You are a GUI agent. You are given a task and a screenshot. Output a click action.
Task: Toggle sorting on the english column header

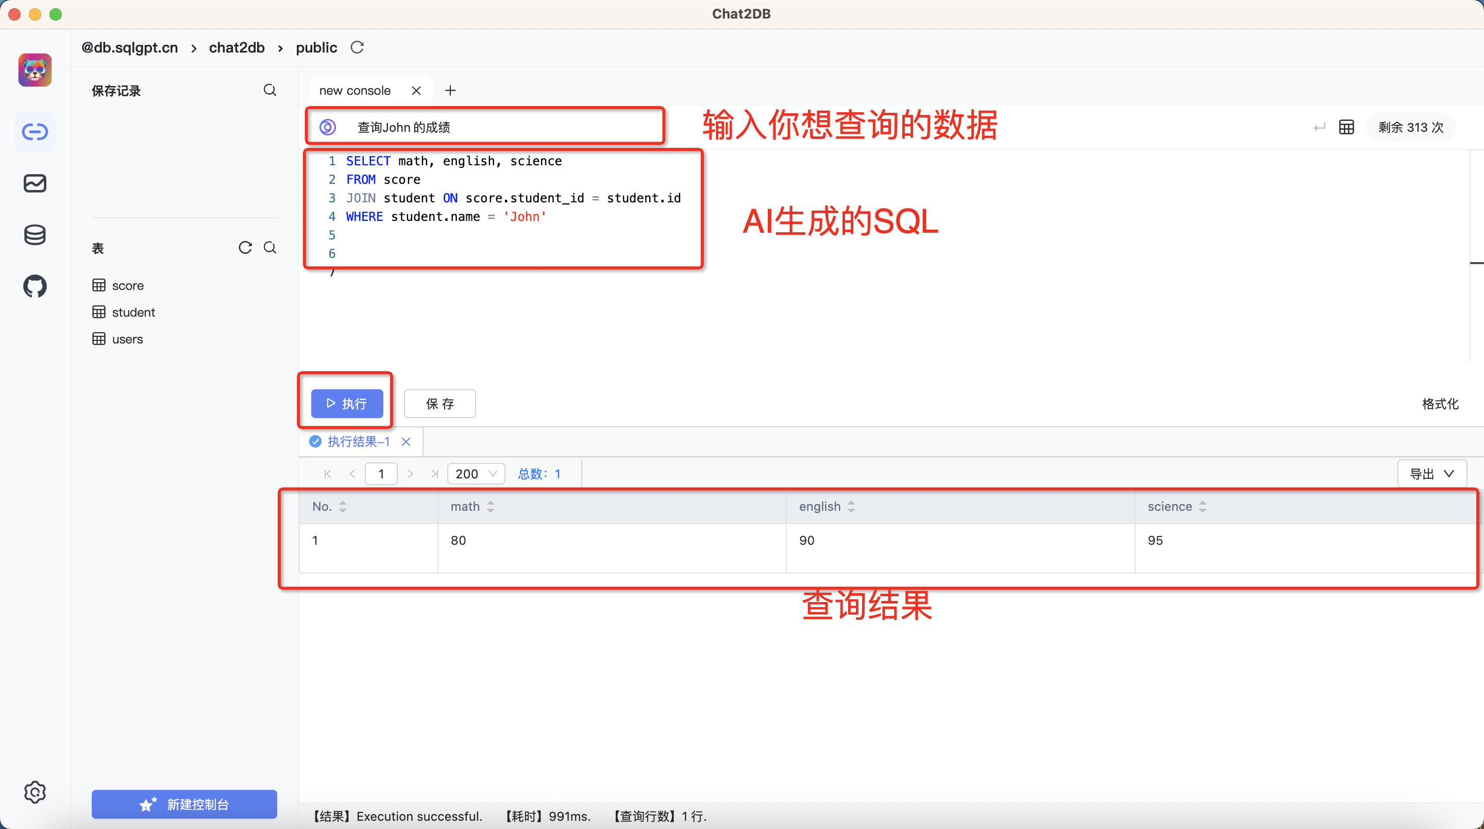pyautogui.click(x=852, y=507)
